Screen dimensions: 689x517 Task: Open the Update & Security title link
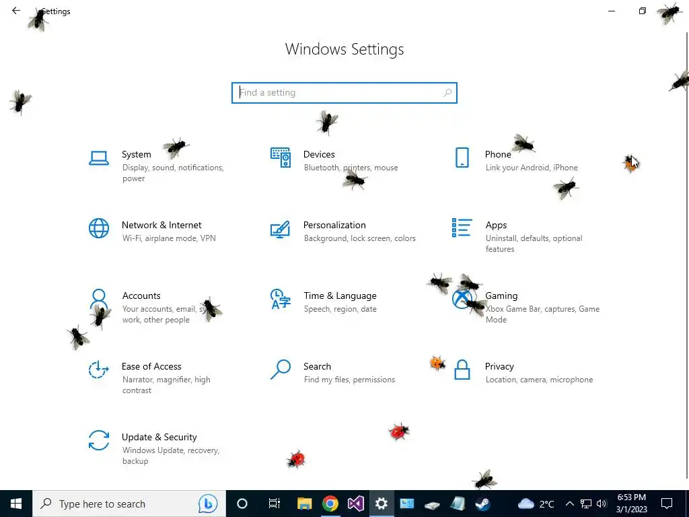[159, 438]
